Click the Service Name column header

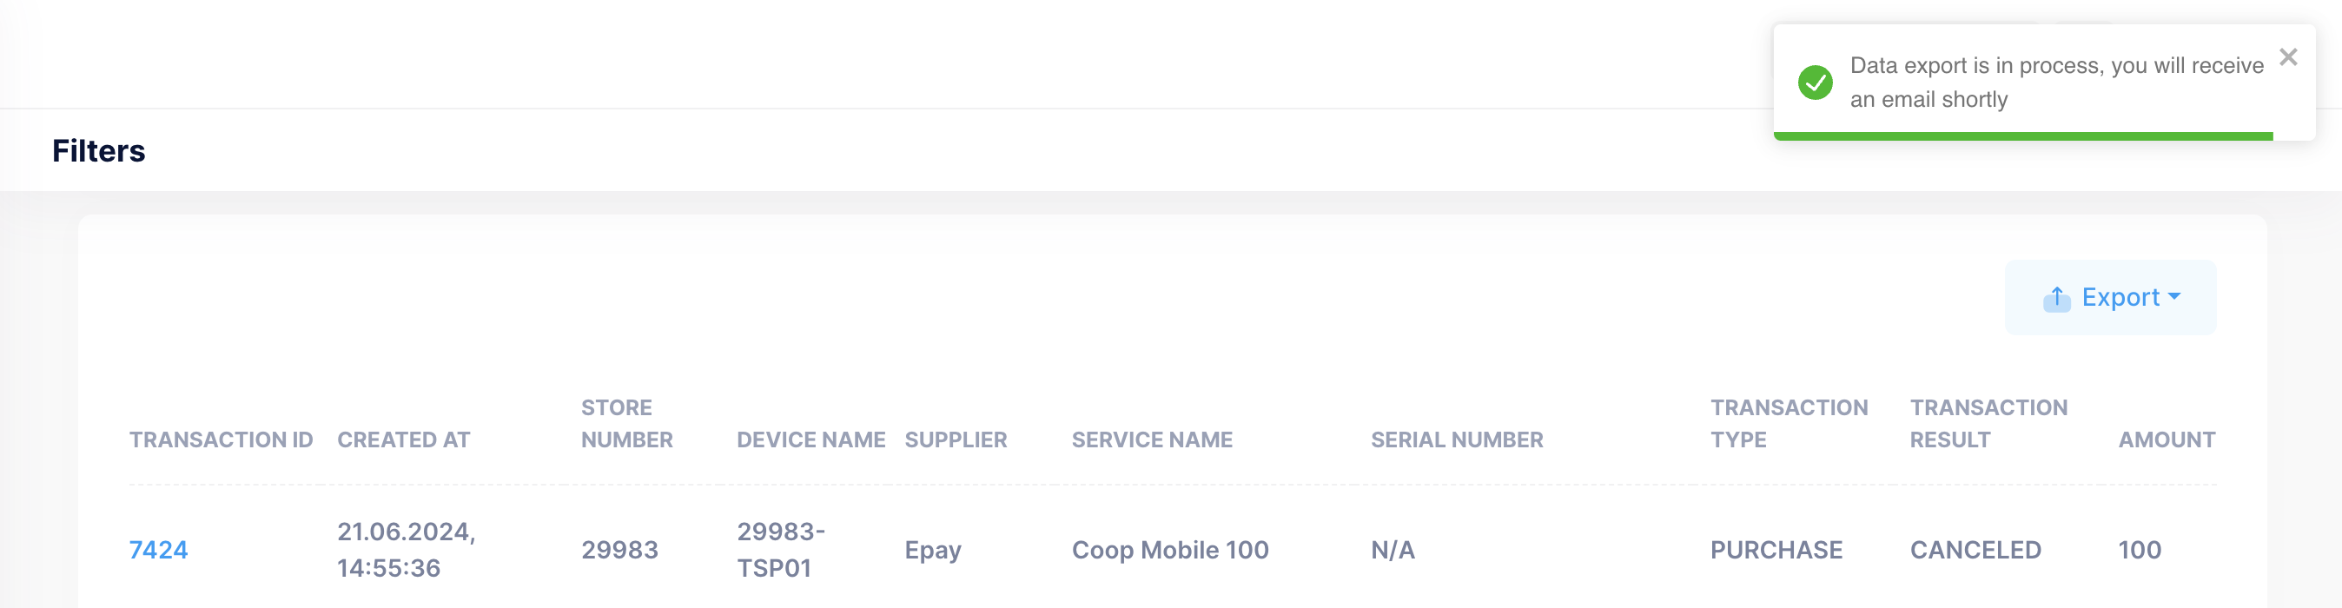tap(1152, 439)
